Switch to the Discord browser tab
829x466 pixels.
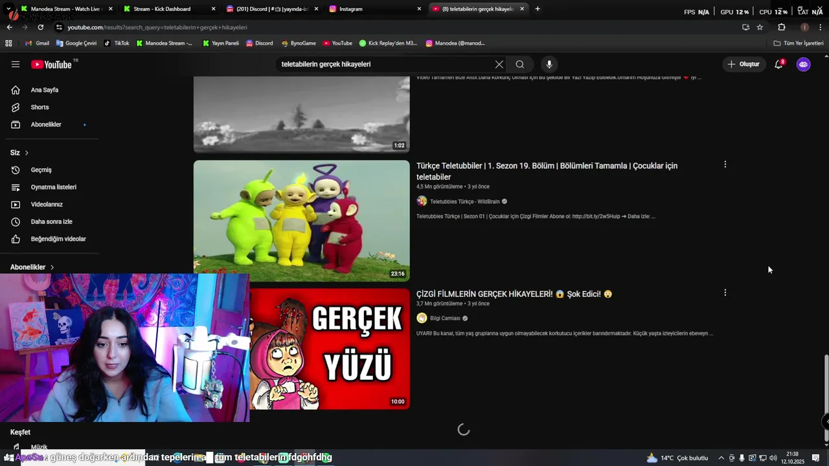[272, 9]
